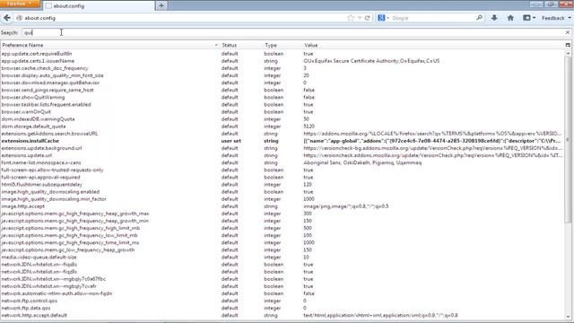
Task: Select javascript.options.mem.gc_high_frequency_time_limit_ms row
Action: (283, 242)
